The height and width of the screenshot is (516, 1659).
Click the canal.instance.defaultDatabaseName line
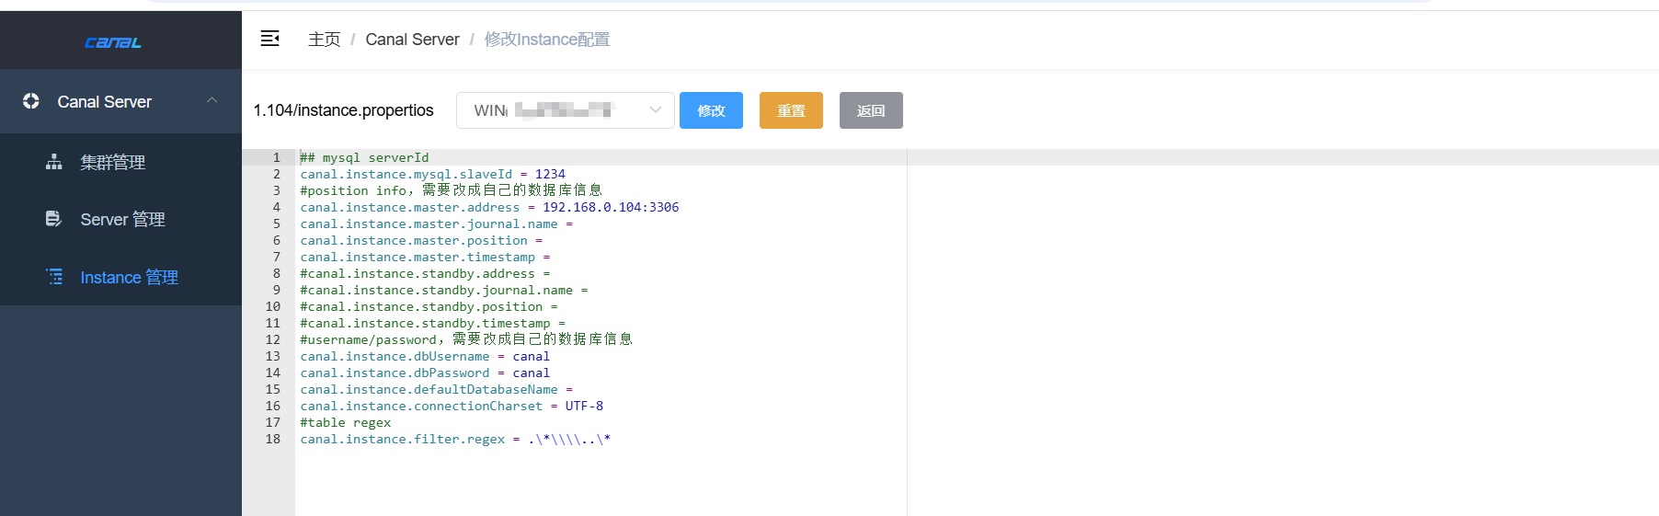pyautogui.click(x=436, y=389)
